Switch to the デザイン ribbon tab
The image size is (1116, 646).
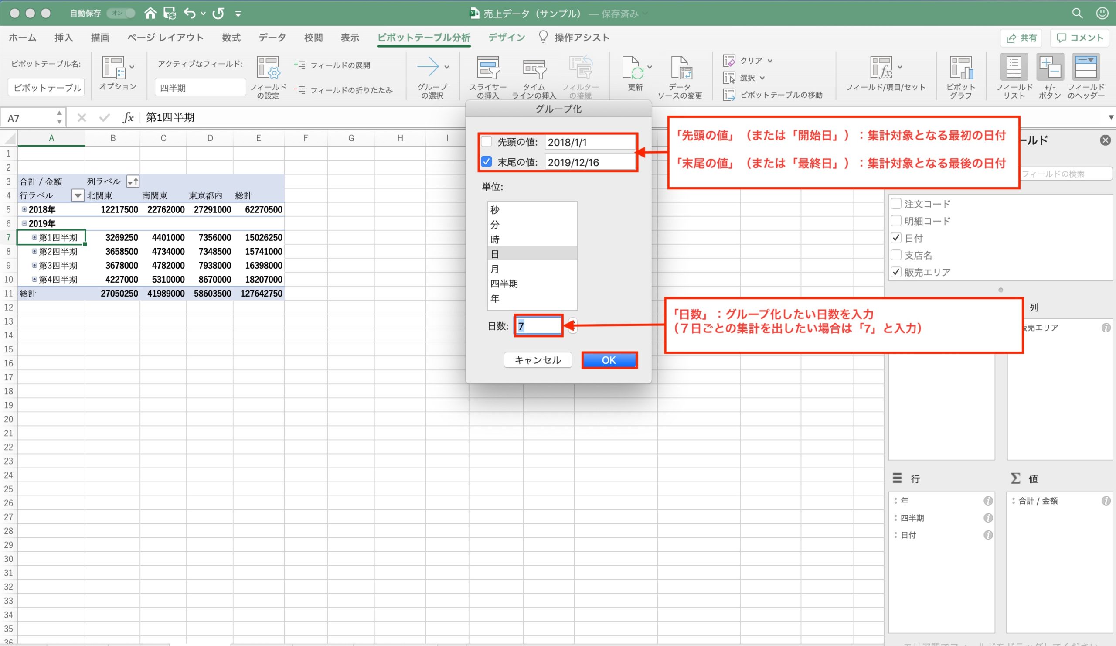tap(506, 38)
